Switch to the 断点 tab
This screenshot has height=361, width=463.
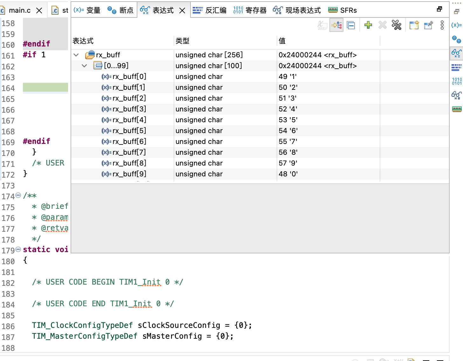(120, 10)
